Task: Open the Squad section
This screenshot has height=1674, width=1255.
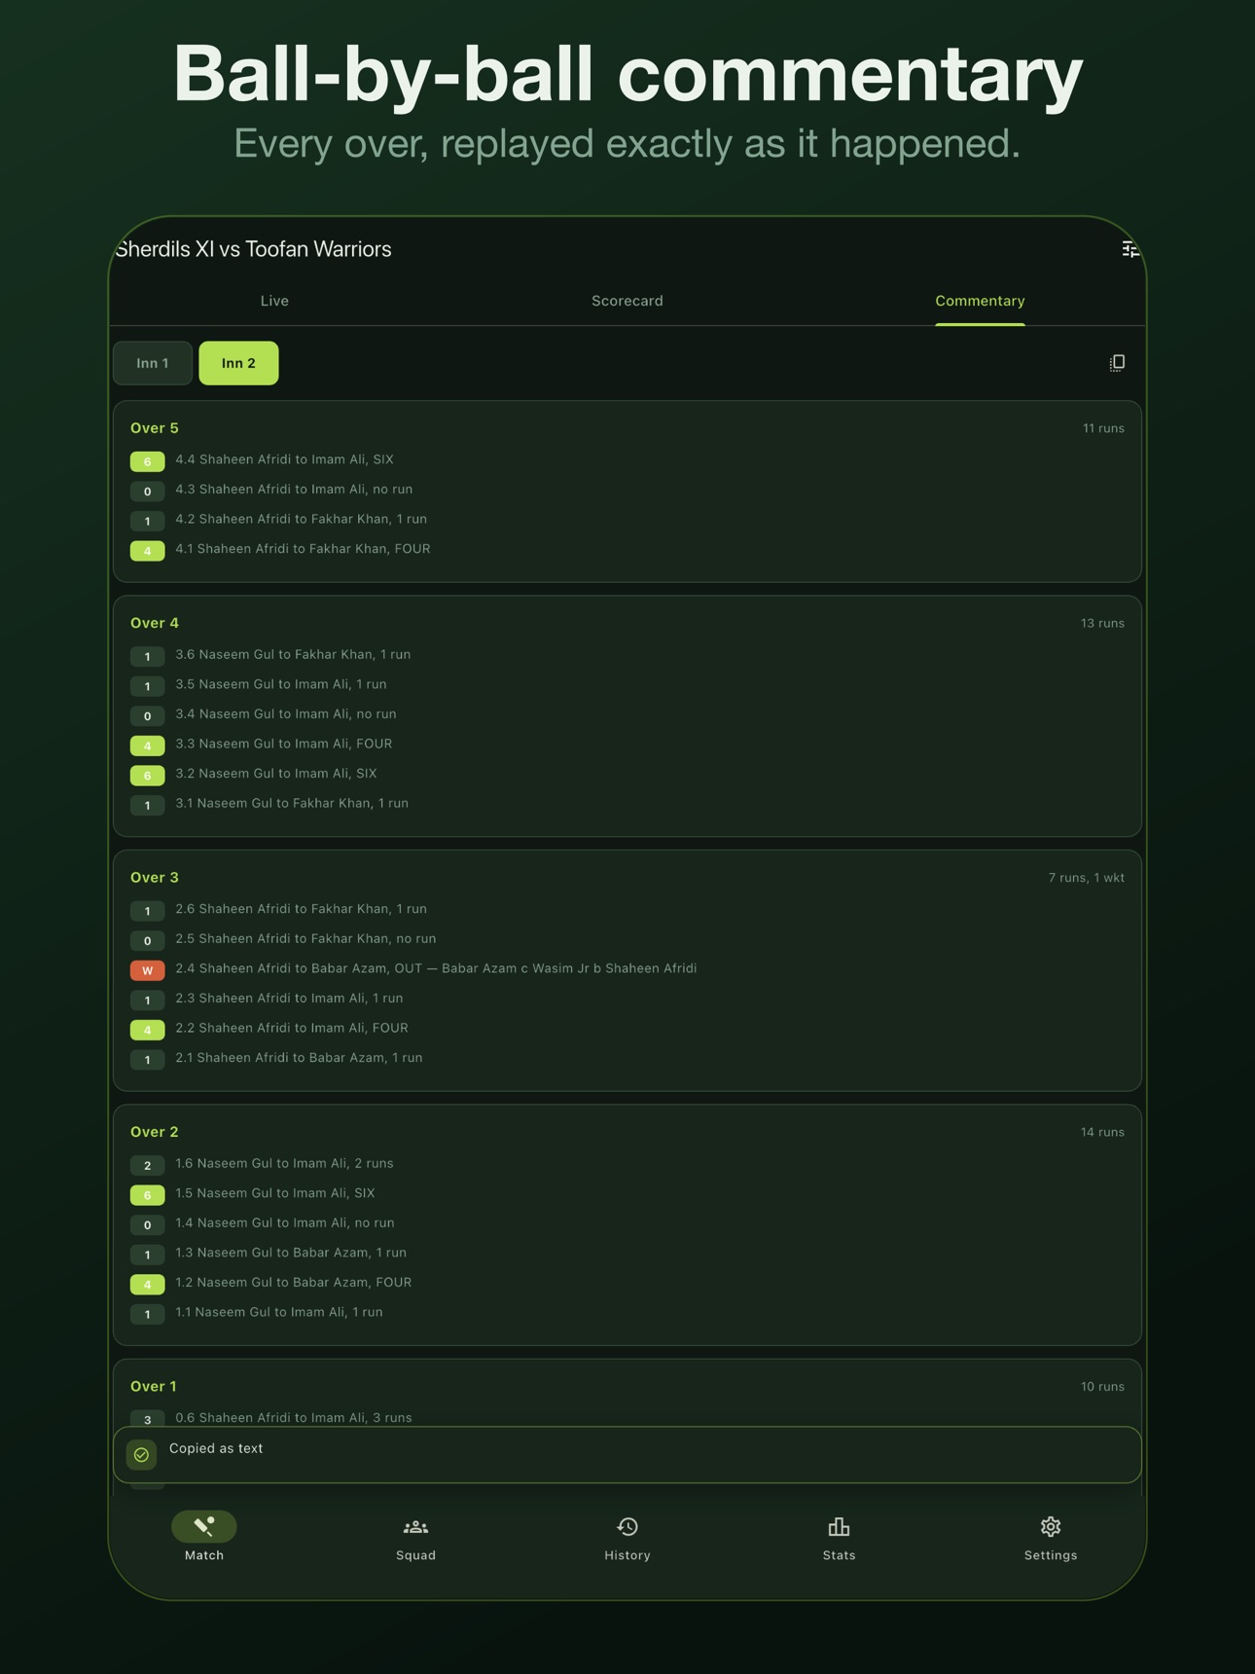Action: [415, 1538]
